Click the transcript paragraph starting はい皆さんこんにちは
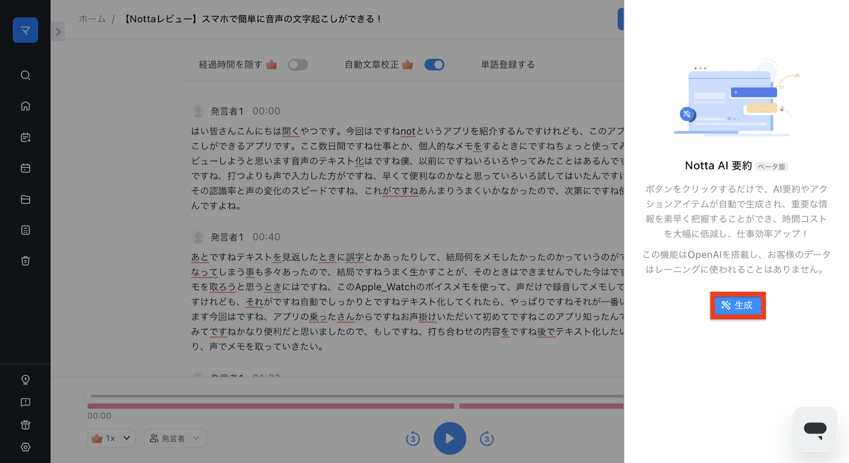This screenshot has width=849, height=463. (408, 168)
